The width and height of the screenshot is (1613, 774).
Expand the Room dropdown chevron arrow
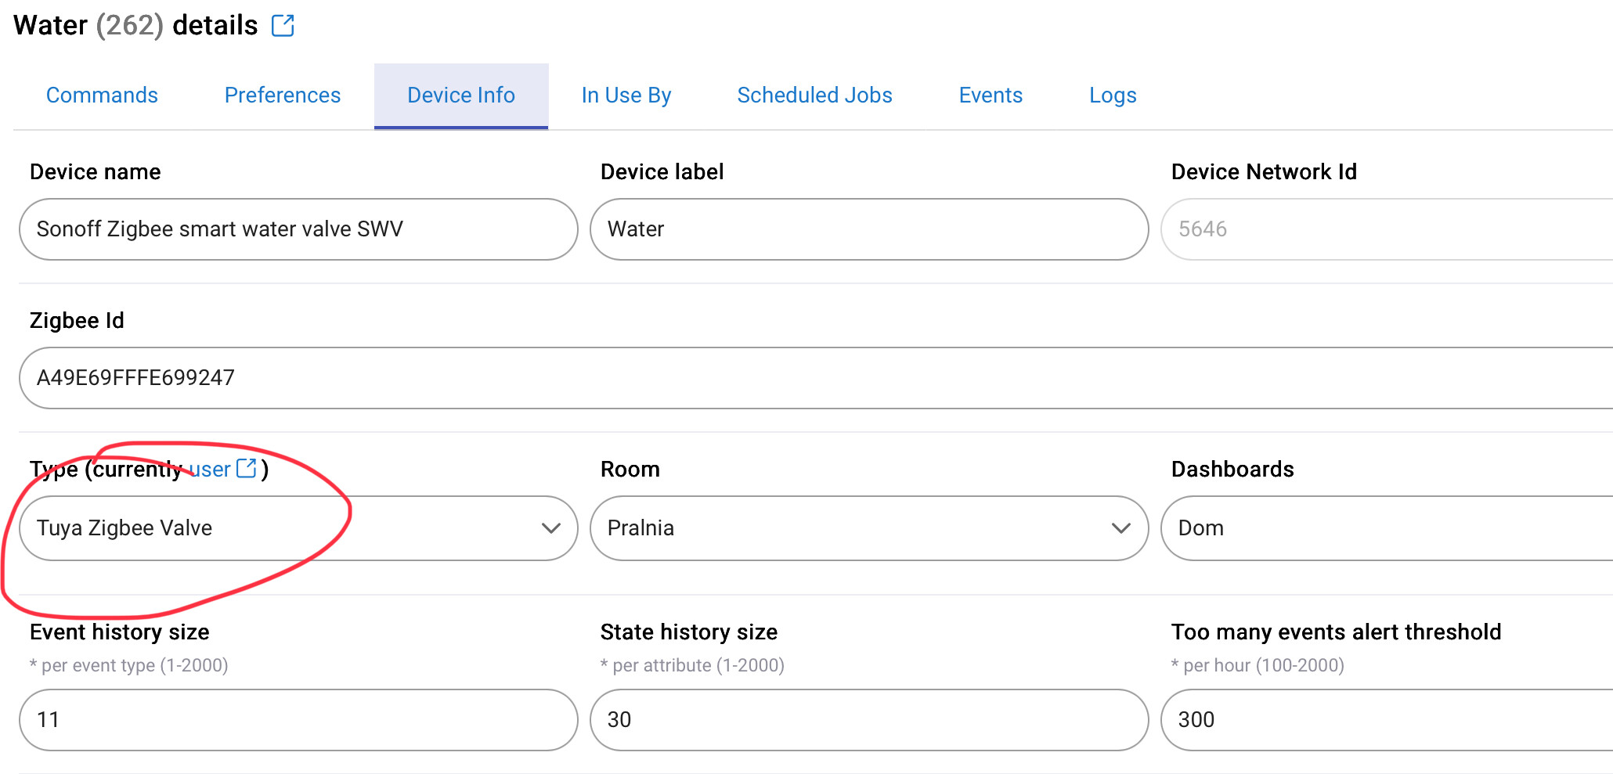point(1121,528)
